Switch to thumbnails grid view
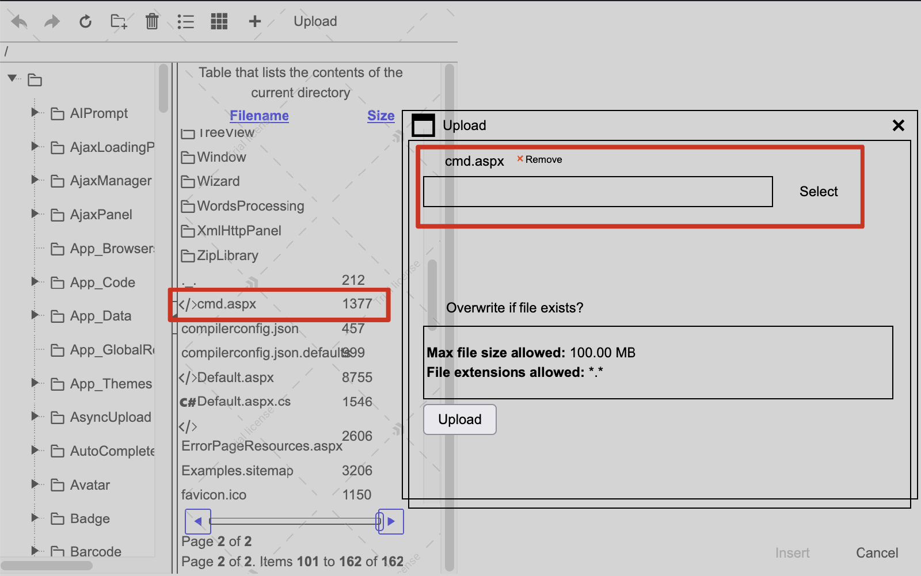Image resolution: width=921 pixels, height=576 pixels. 219,21
